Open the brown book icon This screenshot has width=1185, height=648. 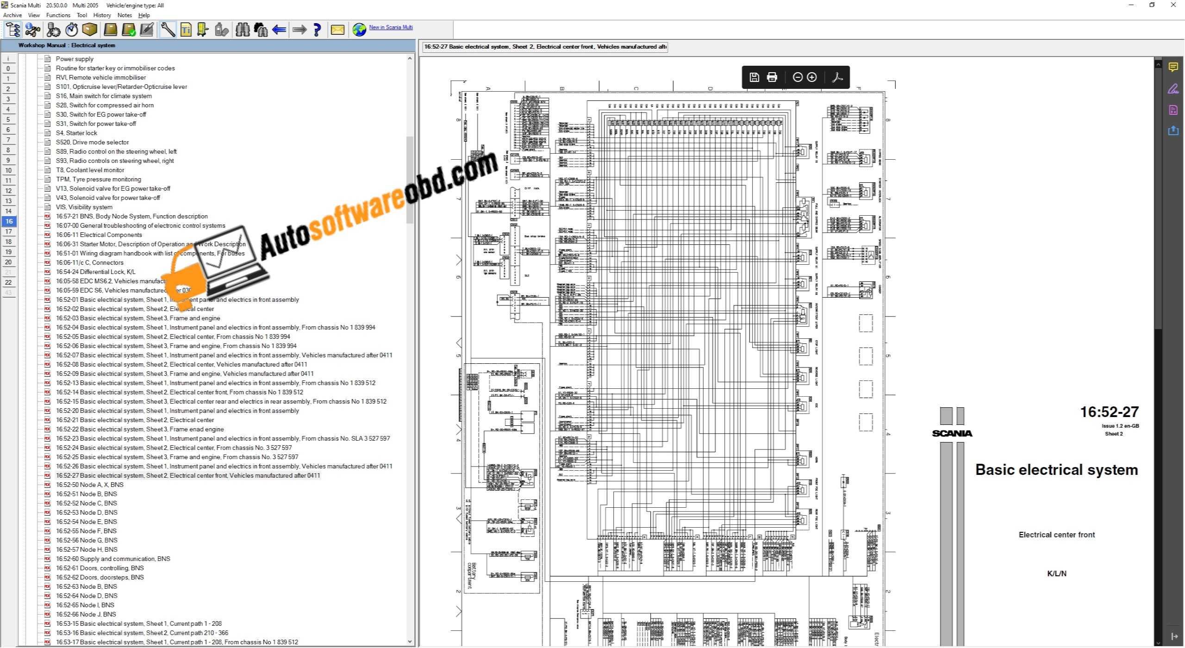[x=110, y=30]
